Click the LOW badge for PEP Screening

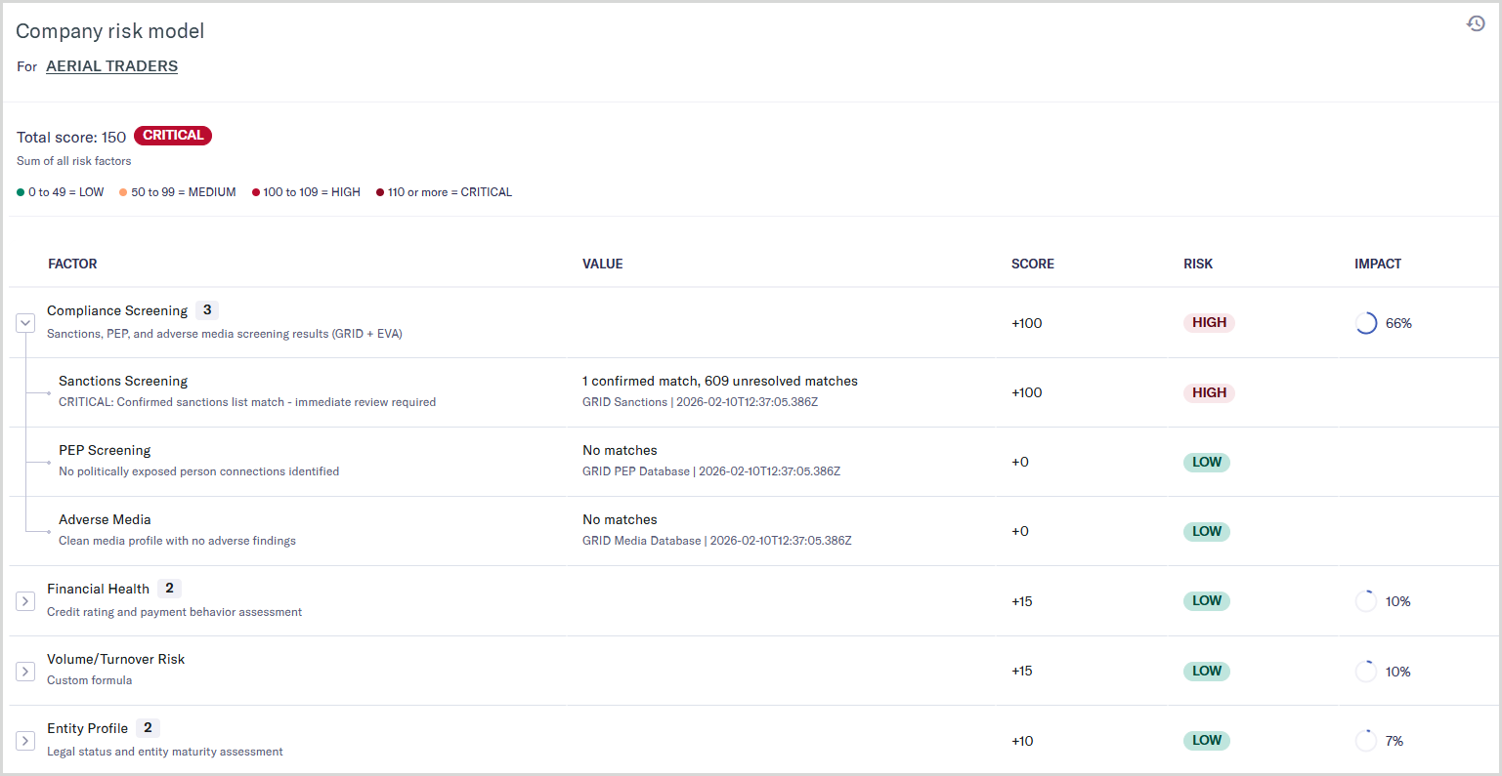pyautogui.click(x=1207, y=463)
